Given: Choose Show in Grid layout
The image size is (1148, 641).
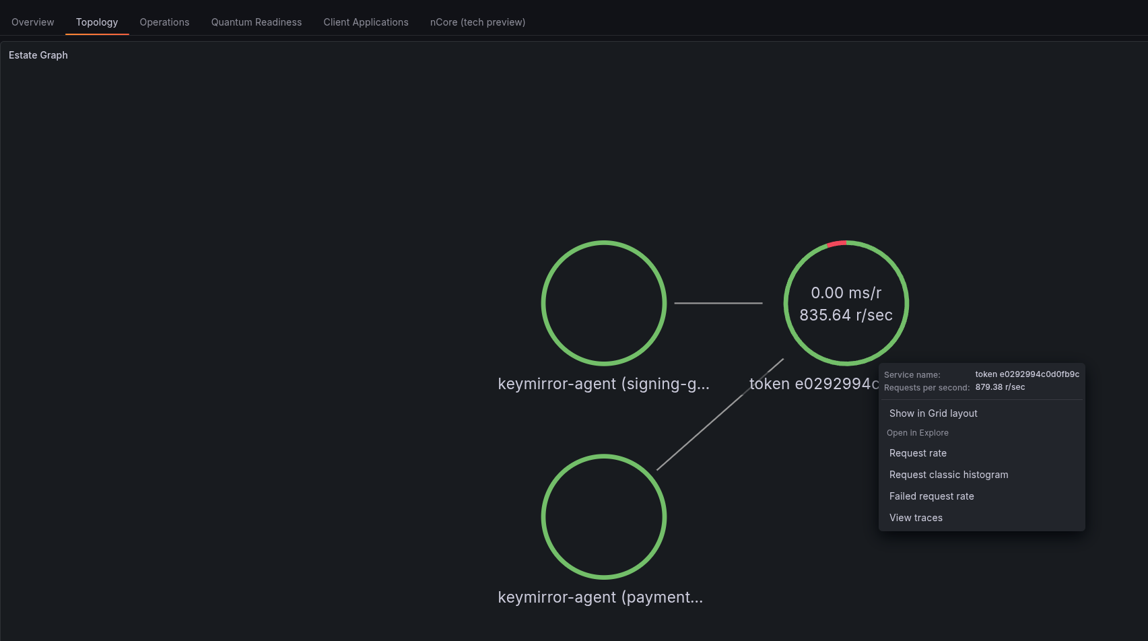Looking at the screenshot, I should [x=982, y=413].
